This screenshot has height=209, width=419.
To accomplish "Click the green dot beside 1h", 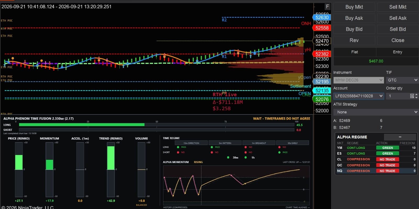I will coord(245,158).
